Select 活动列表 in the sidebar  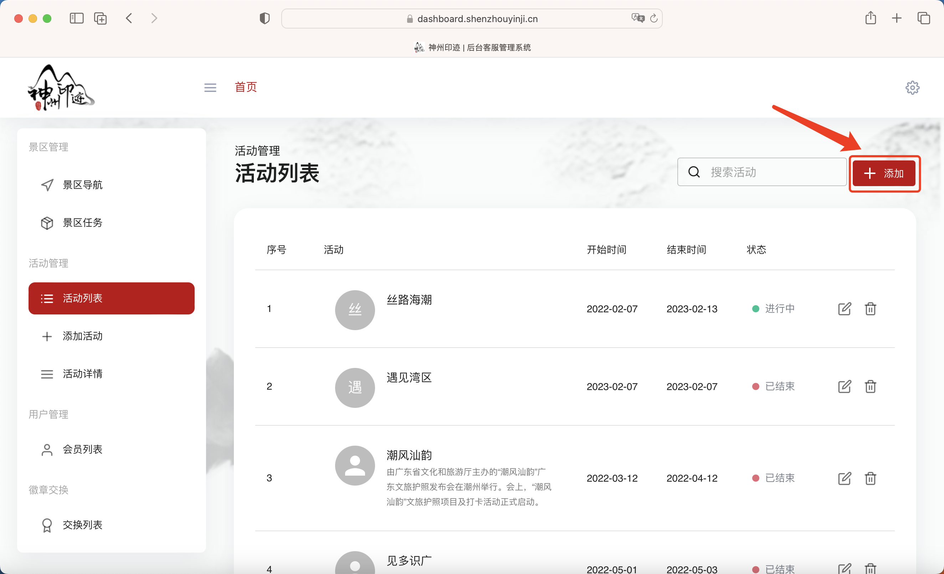[x=111, y=298]
